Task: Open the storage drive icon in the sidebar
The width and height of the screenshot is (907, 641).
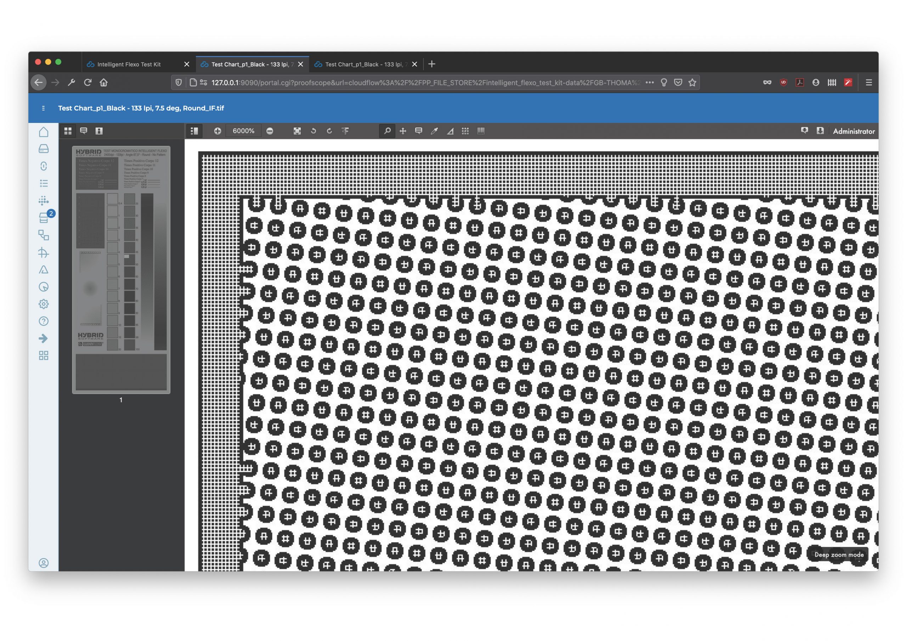Action: (x=44, y=149)
